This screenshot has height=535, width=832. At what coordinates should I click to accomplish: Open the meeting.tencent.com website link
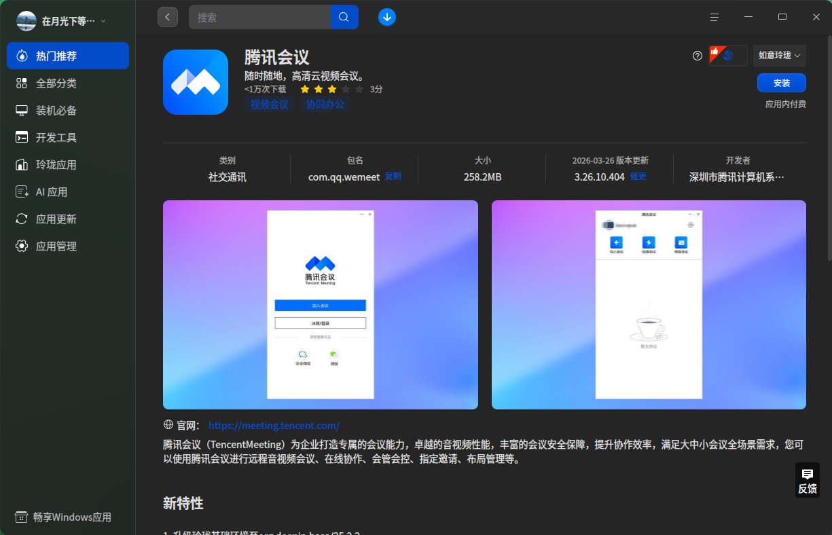274,426
